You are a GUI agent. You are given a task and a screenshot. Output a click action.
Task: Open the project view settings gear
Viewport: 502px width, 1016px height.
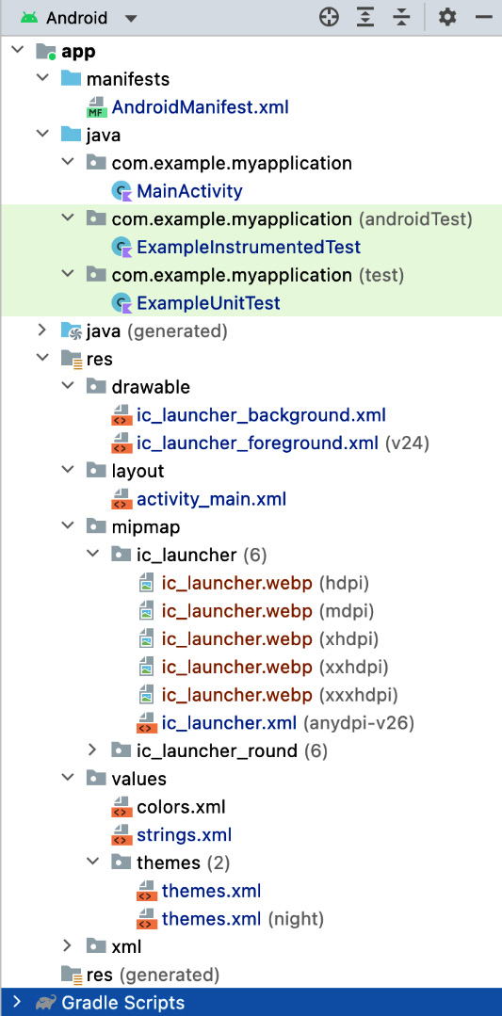tap(447, 18)
